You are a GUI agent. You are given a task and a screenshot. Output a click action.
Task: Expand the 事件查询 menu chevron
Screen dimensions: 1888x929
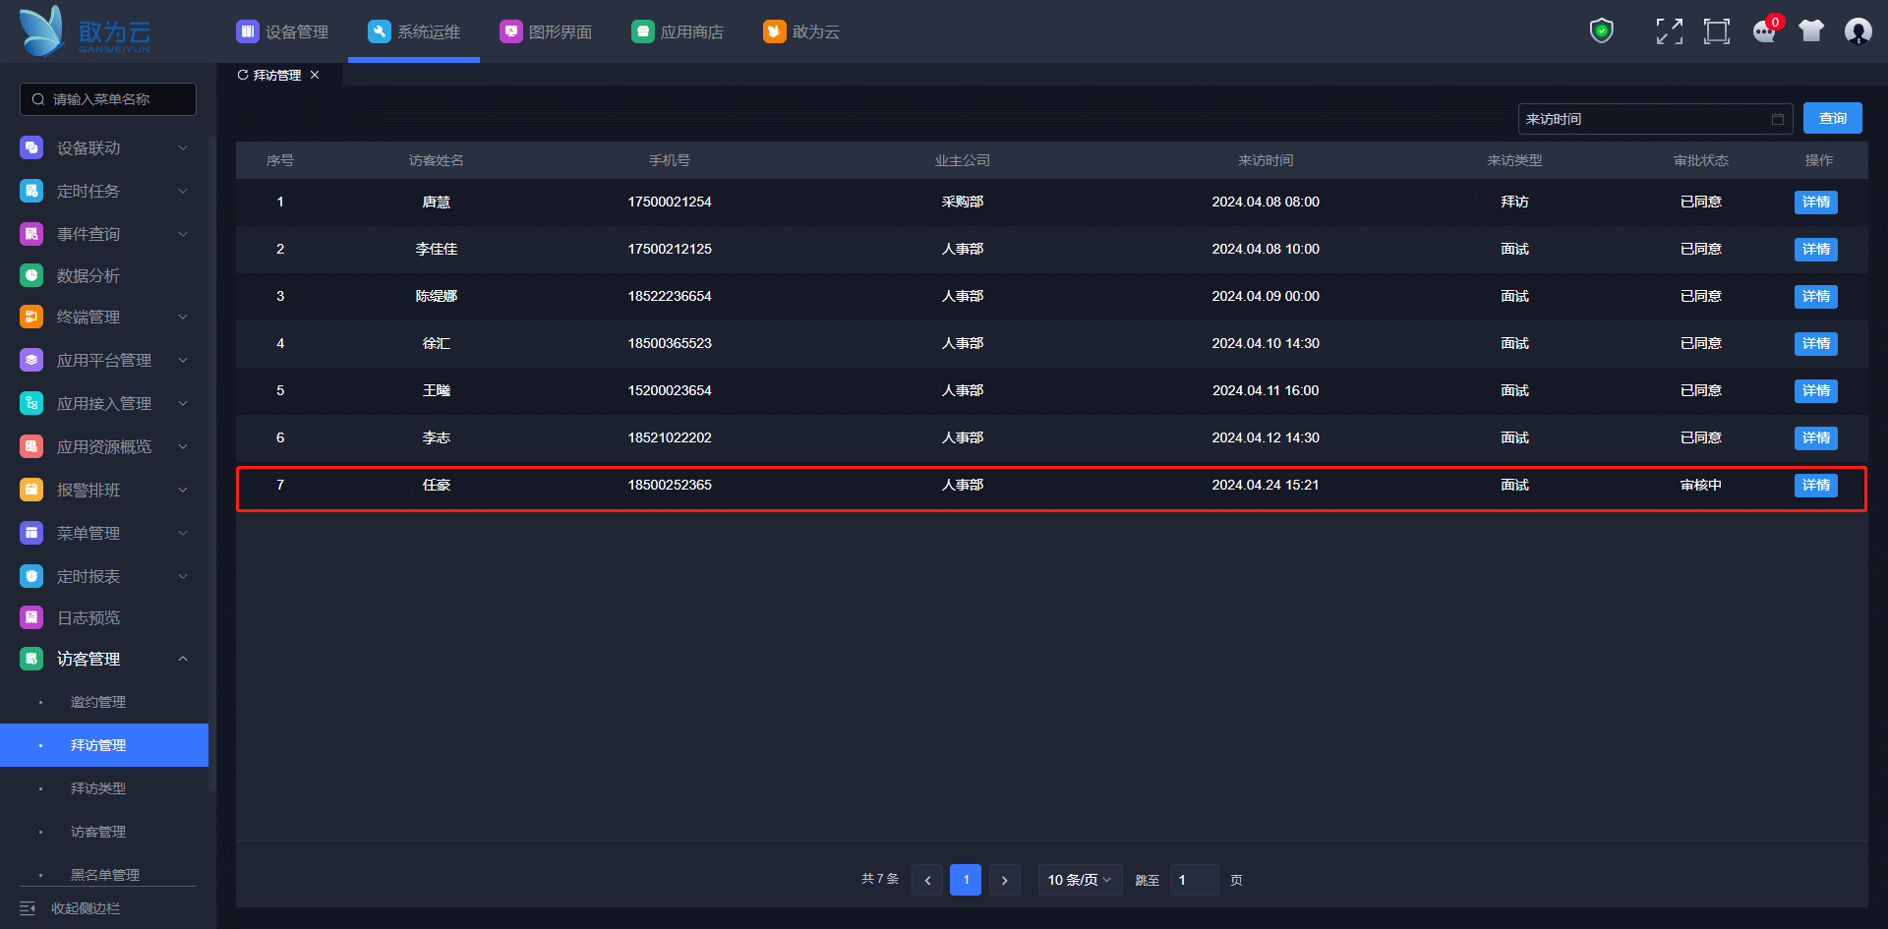pyautogui.click(x=183, y=234)
